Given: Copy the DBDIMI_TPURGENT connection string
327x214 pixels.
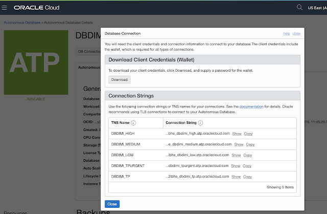Looking at the screenshot, I should click(x=247, y=166).
